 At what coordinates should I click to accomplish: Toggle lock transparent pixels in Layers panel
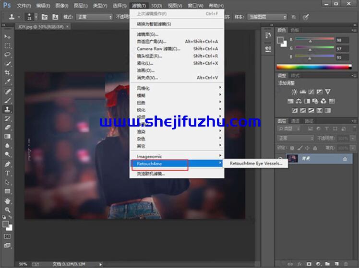pos(292,148)
